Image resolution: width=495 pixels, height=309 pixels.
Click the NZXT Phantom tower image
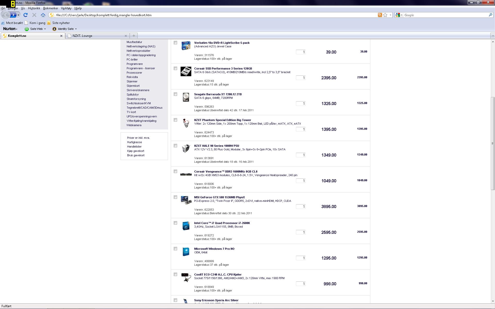(186, 123)
